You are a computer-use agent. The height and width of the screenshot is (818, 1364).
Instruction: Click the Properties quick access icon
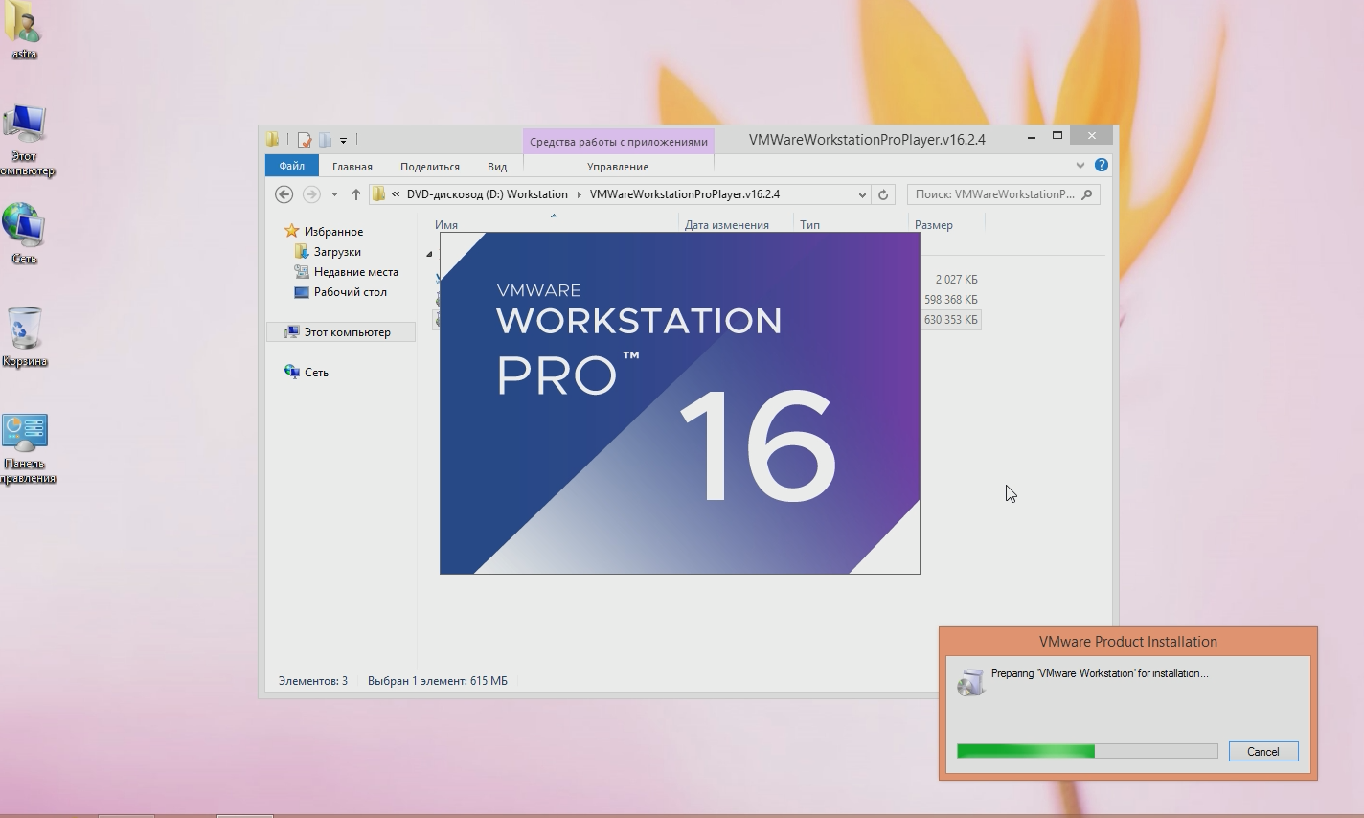(x=304, y=140)
